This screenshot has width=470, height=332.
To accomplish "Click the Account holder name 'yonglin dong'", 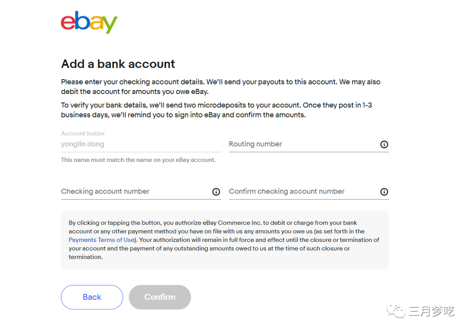I will pyautogui.click(x=83, y=144).
